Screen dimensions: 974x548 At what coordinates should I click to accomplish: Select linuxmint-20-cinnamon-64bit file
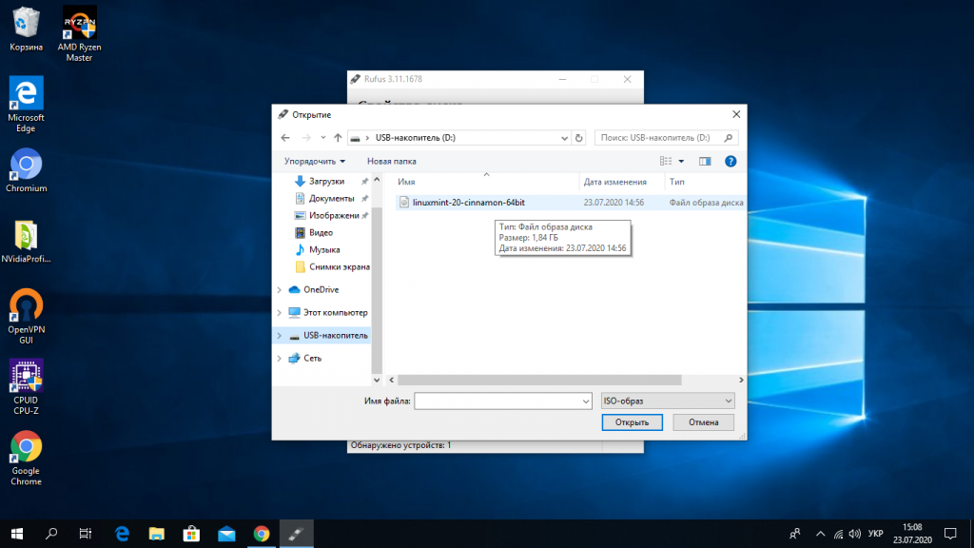pos(461,203)
